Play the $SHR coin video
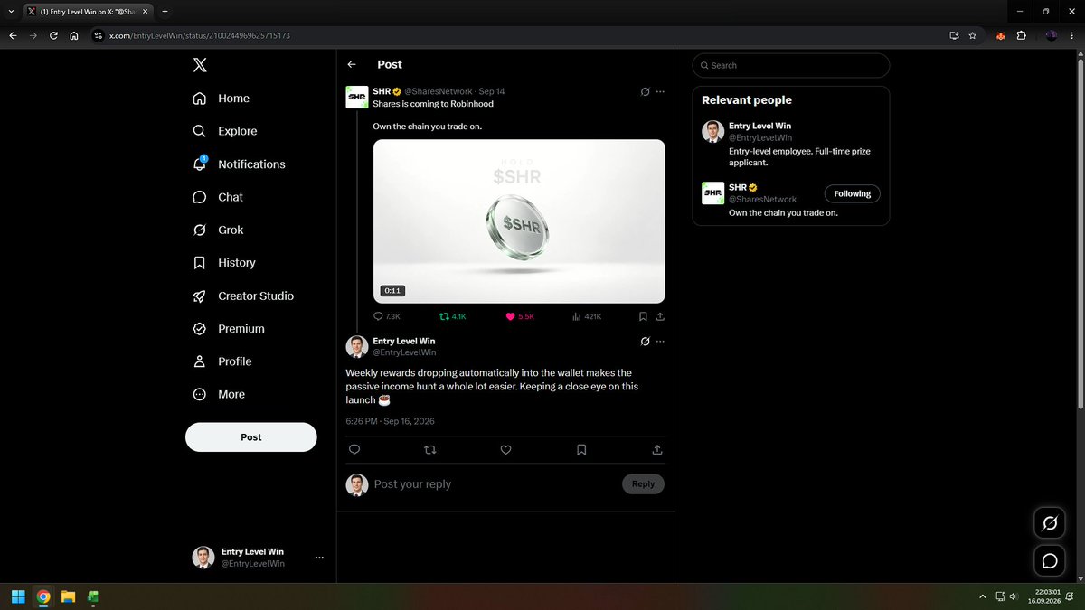 pyautogui.click(x=519, y=221)
